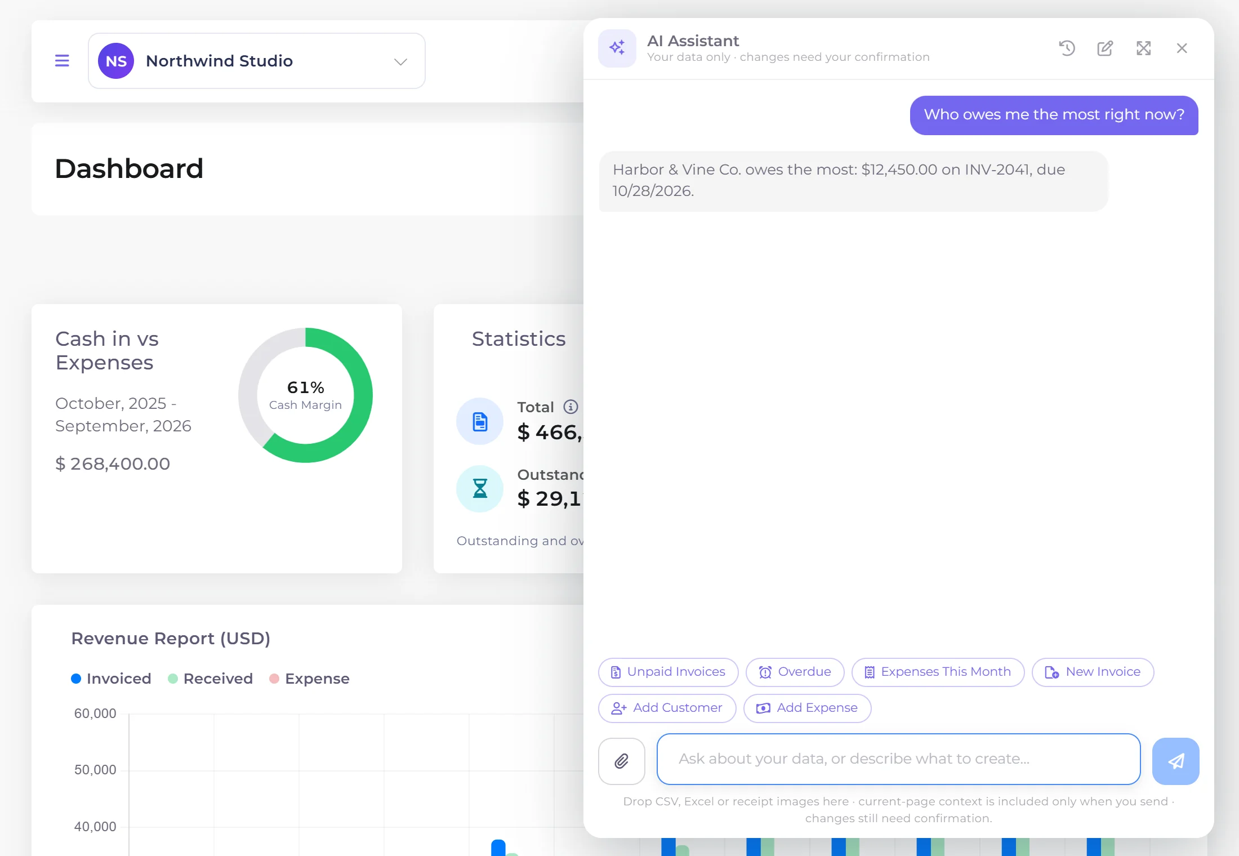Click the 61% Cash Margin donut chart
1239x856 pixels.
tap(305, 395)
